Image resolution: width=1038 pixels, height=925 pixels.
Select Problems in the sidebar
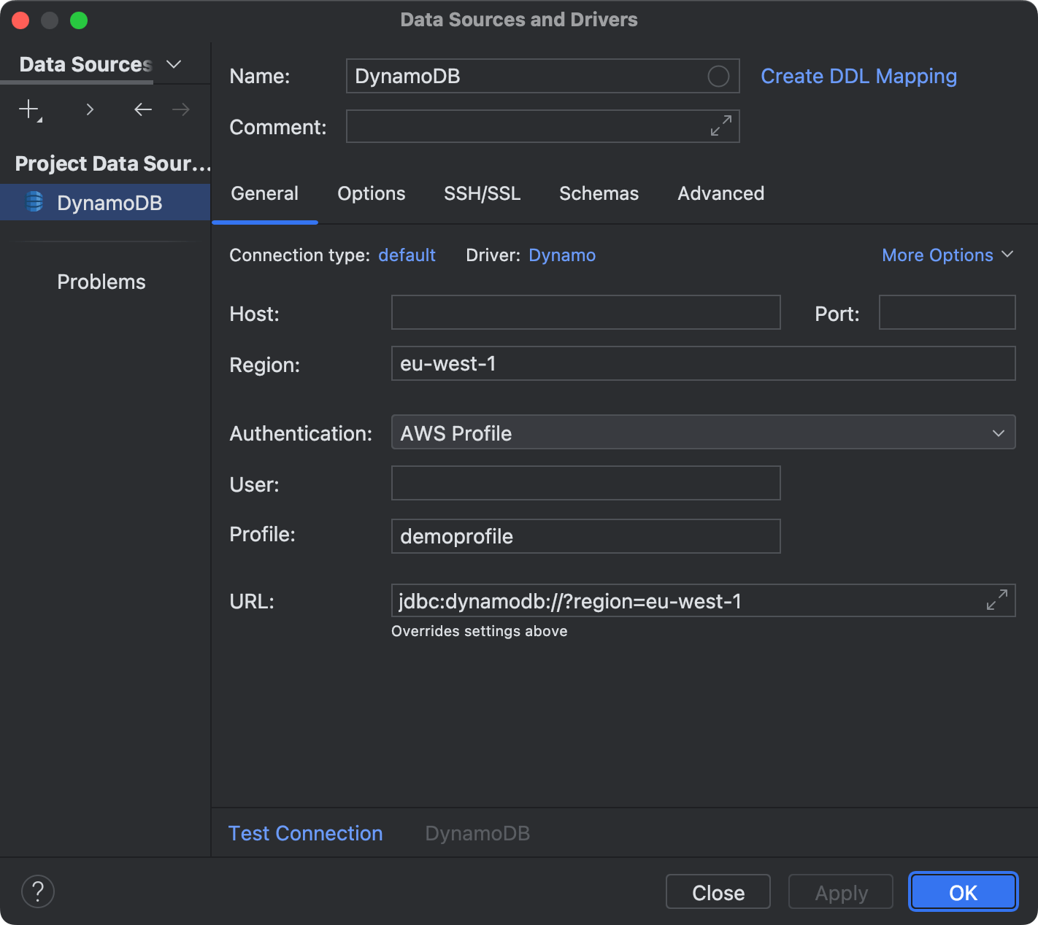pyautogui.click(x=101, y=281)
